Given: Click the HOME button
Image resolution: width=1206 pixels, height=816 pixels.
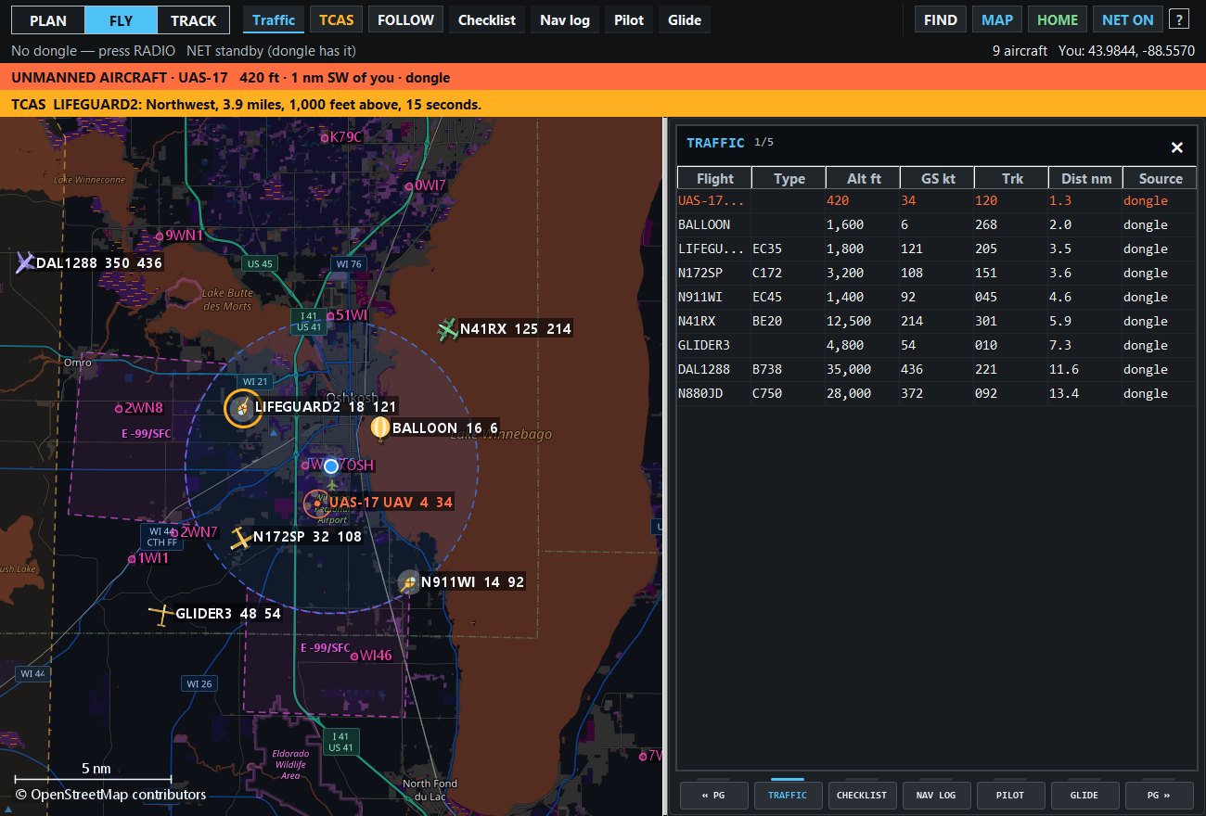Looking at the screenshot, I should (x=1058, y=19).
